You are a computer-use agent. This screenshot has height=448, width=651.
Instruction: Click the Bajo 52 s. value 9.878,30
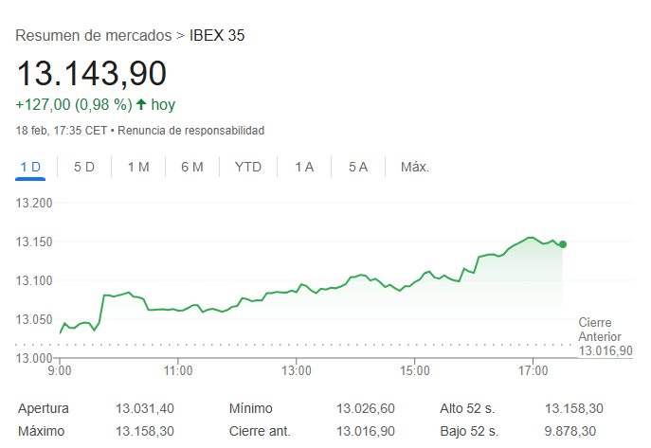573,431
